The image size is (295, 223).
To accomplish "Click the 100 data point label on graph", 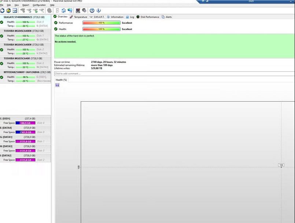I will click(281, 165).
